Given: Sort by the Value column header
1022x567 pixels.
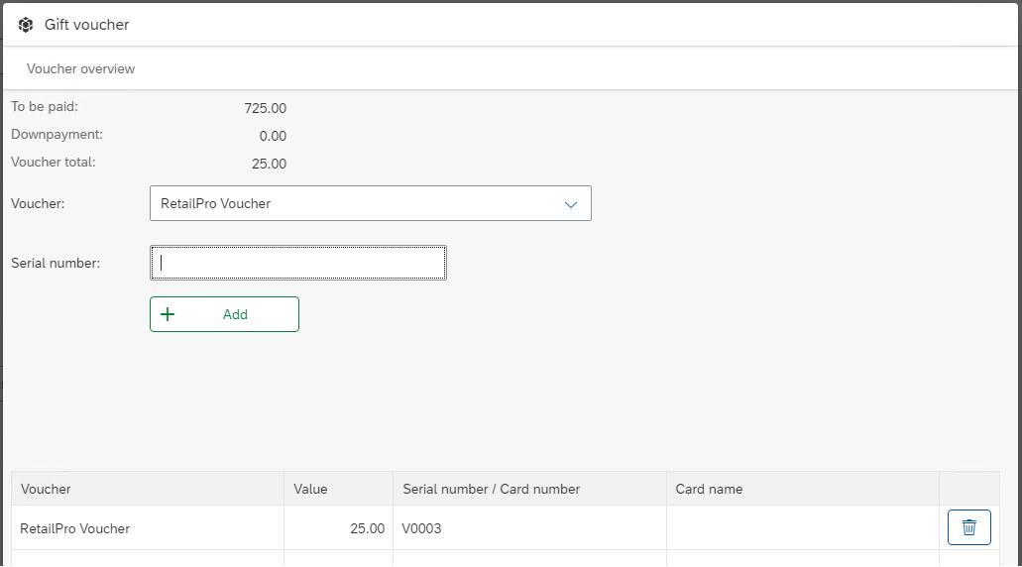Looking at the screenshot, I should 310,489.
